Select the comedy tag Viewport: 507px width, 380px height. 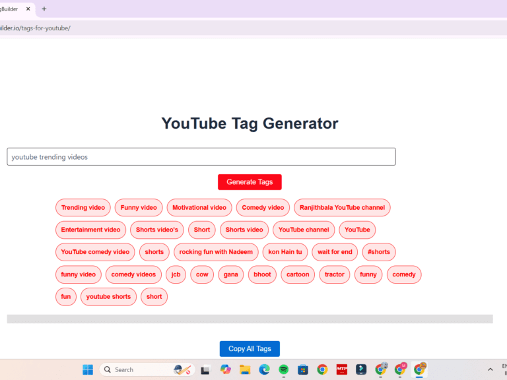[x=404, y=274]
